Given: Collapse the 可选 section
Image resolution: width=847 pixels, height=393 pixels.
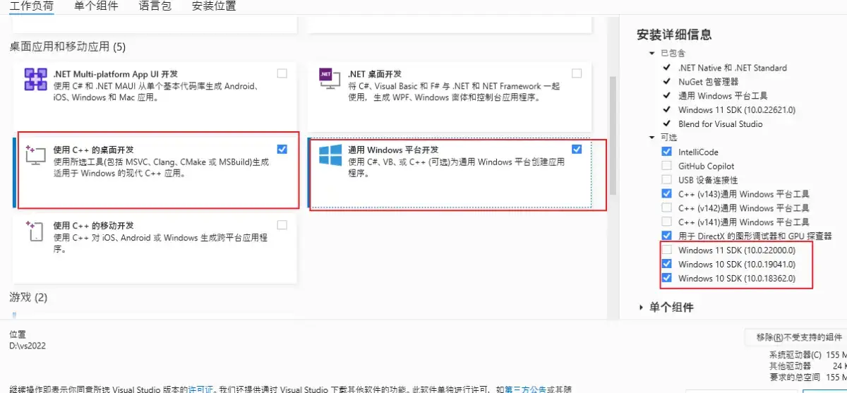Looking at the screenshot, I should click(x=652, y=138).
